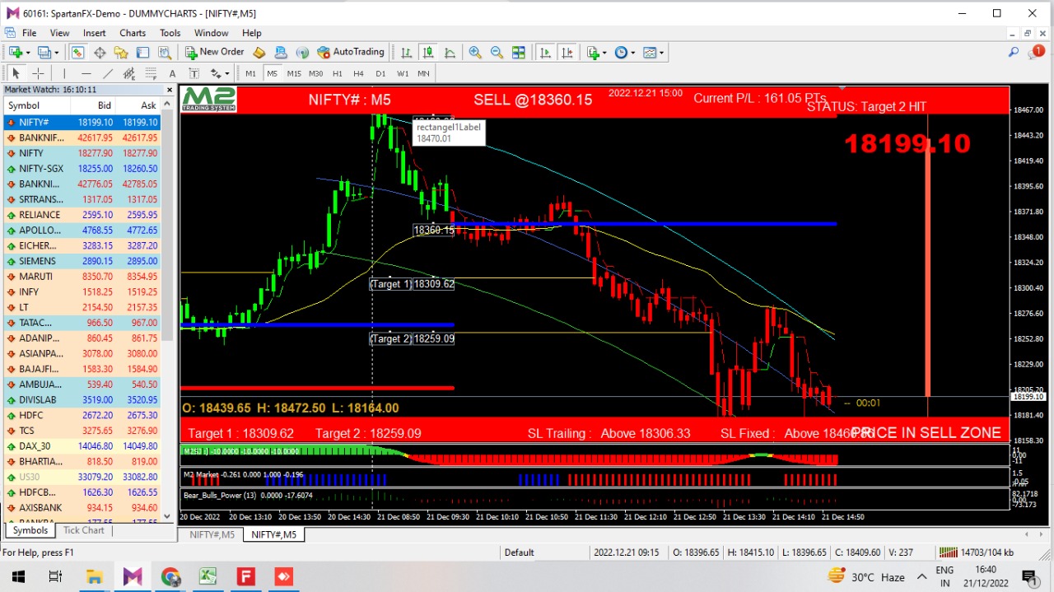Click the New Order button

coord(214,52)
